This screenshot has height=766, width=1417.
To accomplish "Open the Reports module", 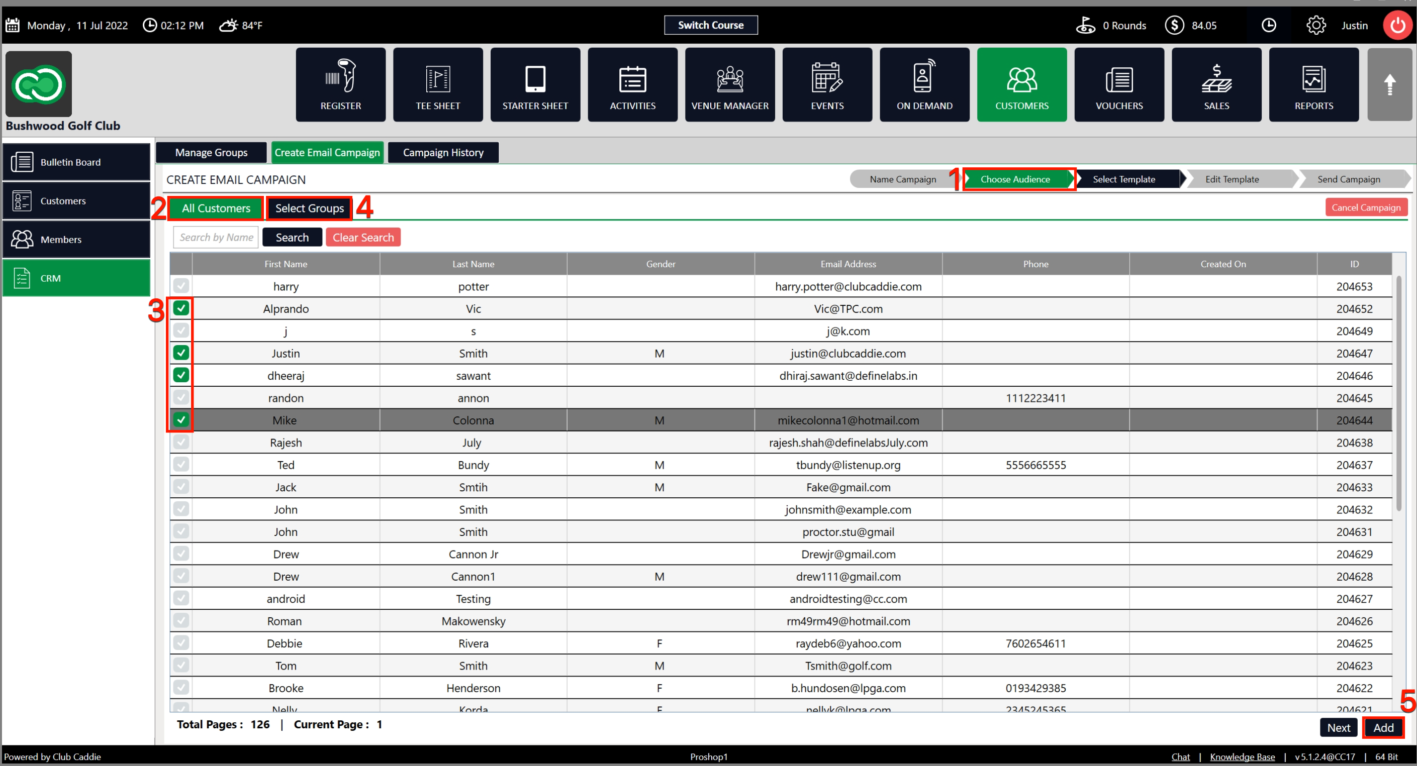I will [x=1313, y=84].
